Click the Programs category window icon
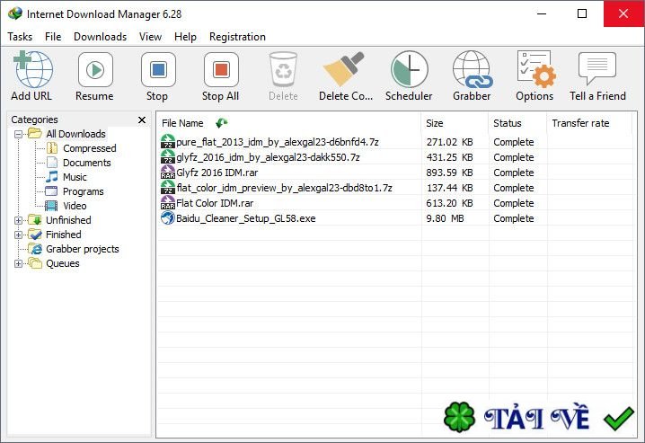Screen dimensions: 645x443 [51, 190]
